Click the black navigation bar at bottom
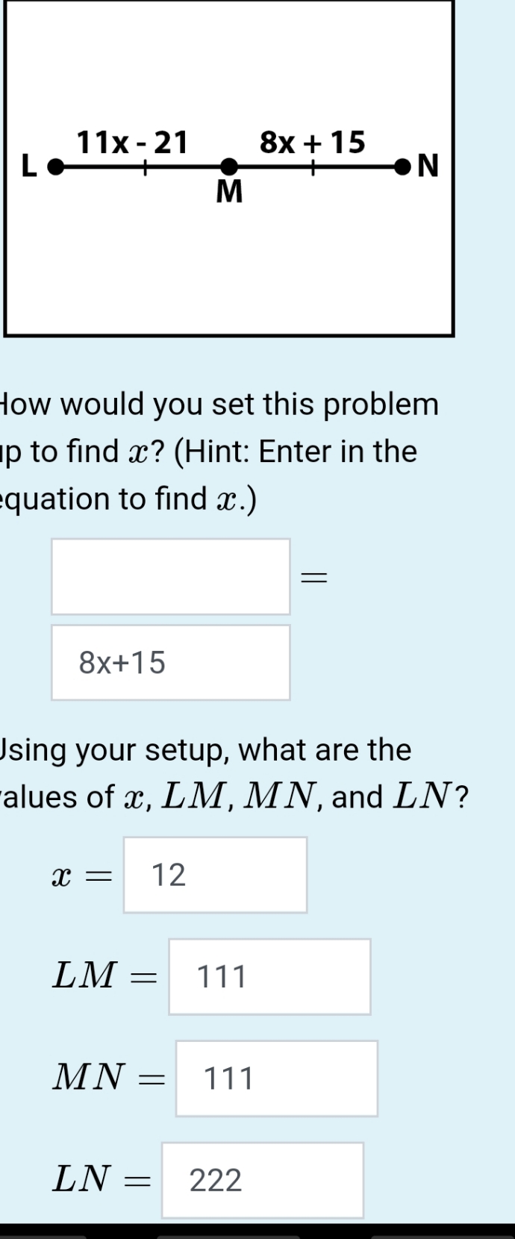Viewport: 515px width, 1239px height. coord(257,1232)
